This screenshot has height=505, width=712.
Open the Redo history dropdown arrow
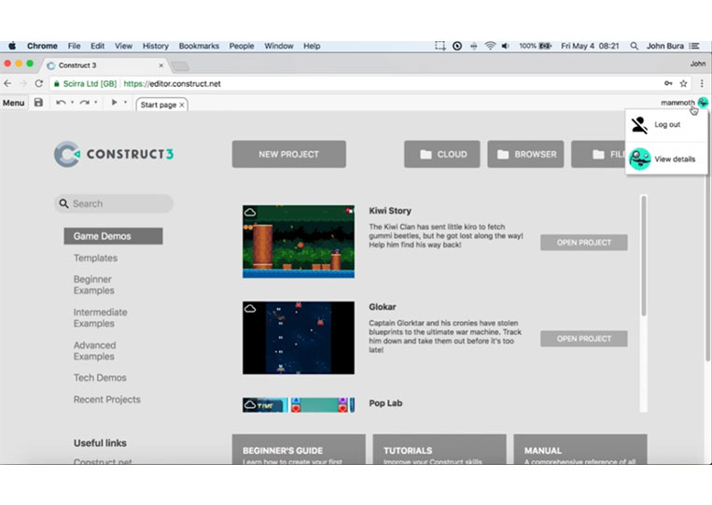tap(96, 103)
